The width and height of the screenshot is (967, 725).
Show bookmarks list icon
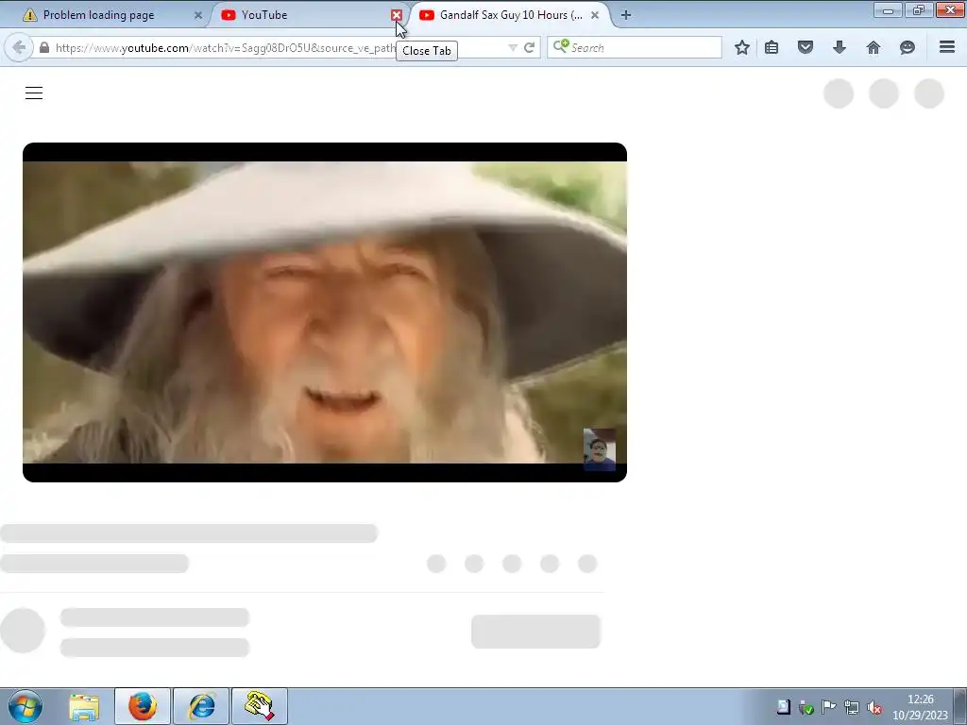(x=772, y=47)
